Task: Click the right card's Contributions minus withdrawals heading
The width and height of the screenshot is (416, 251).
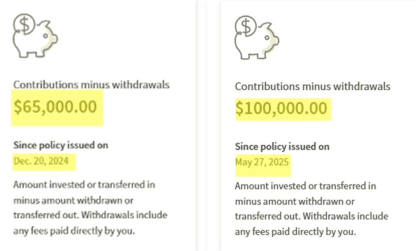Action: point(313,86)
